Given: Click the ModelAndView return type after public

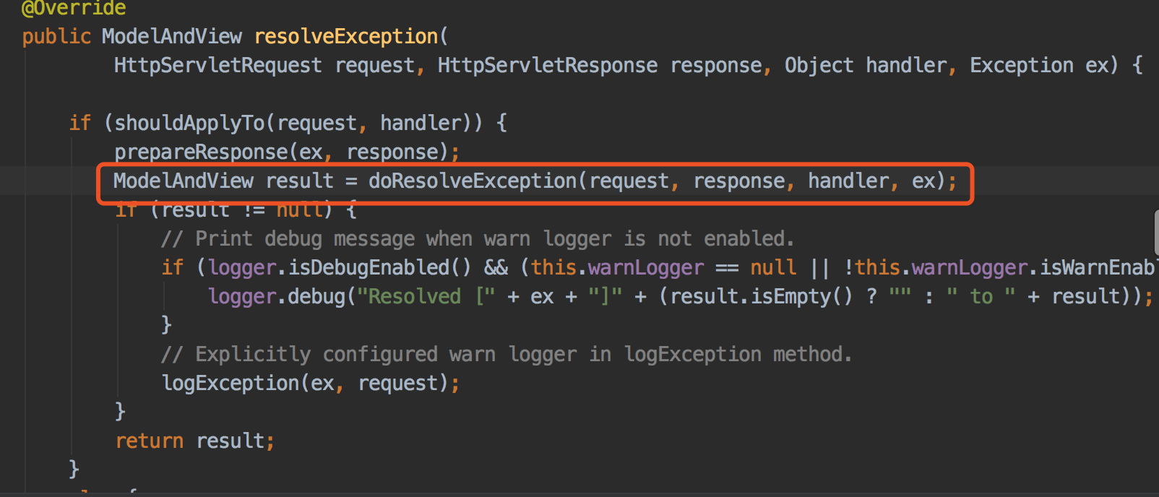Looking at the screenshot, I should [x=172, y=36].
